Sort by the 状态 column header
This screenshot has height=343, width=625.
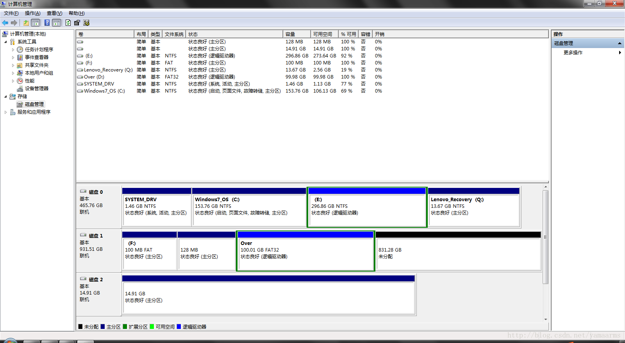(234, 34)
